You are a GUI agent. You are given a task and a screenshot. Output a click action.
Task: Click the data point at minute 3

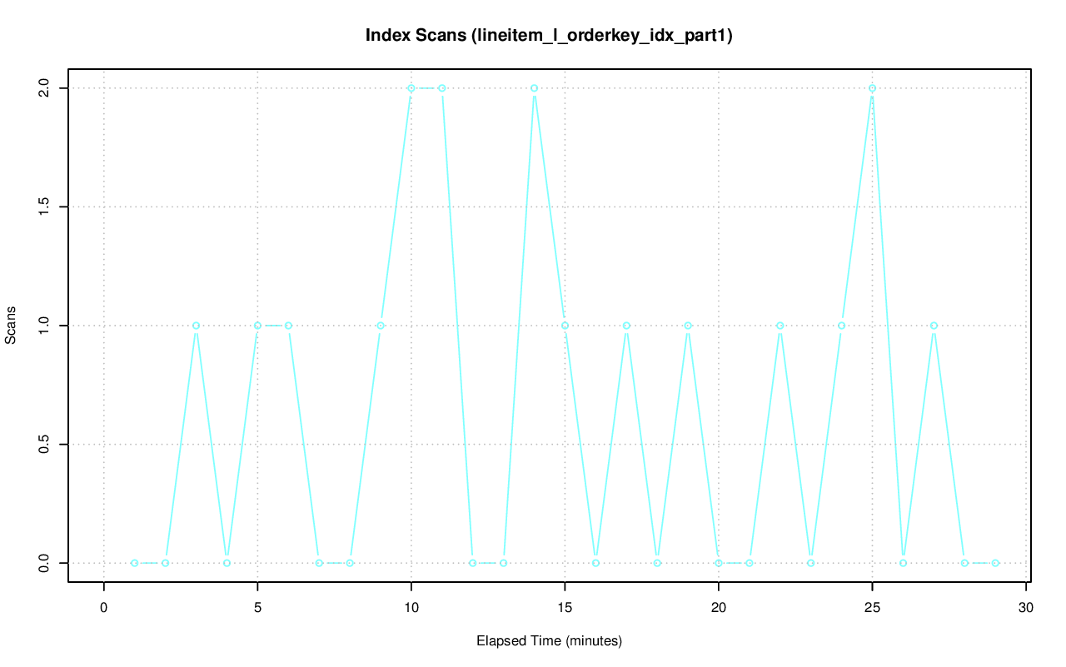196,326
